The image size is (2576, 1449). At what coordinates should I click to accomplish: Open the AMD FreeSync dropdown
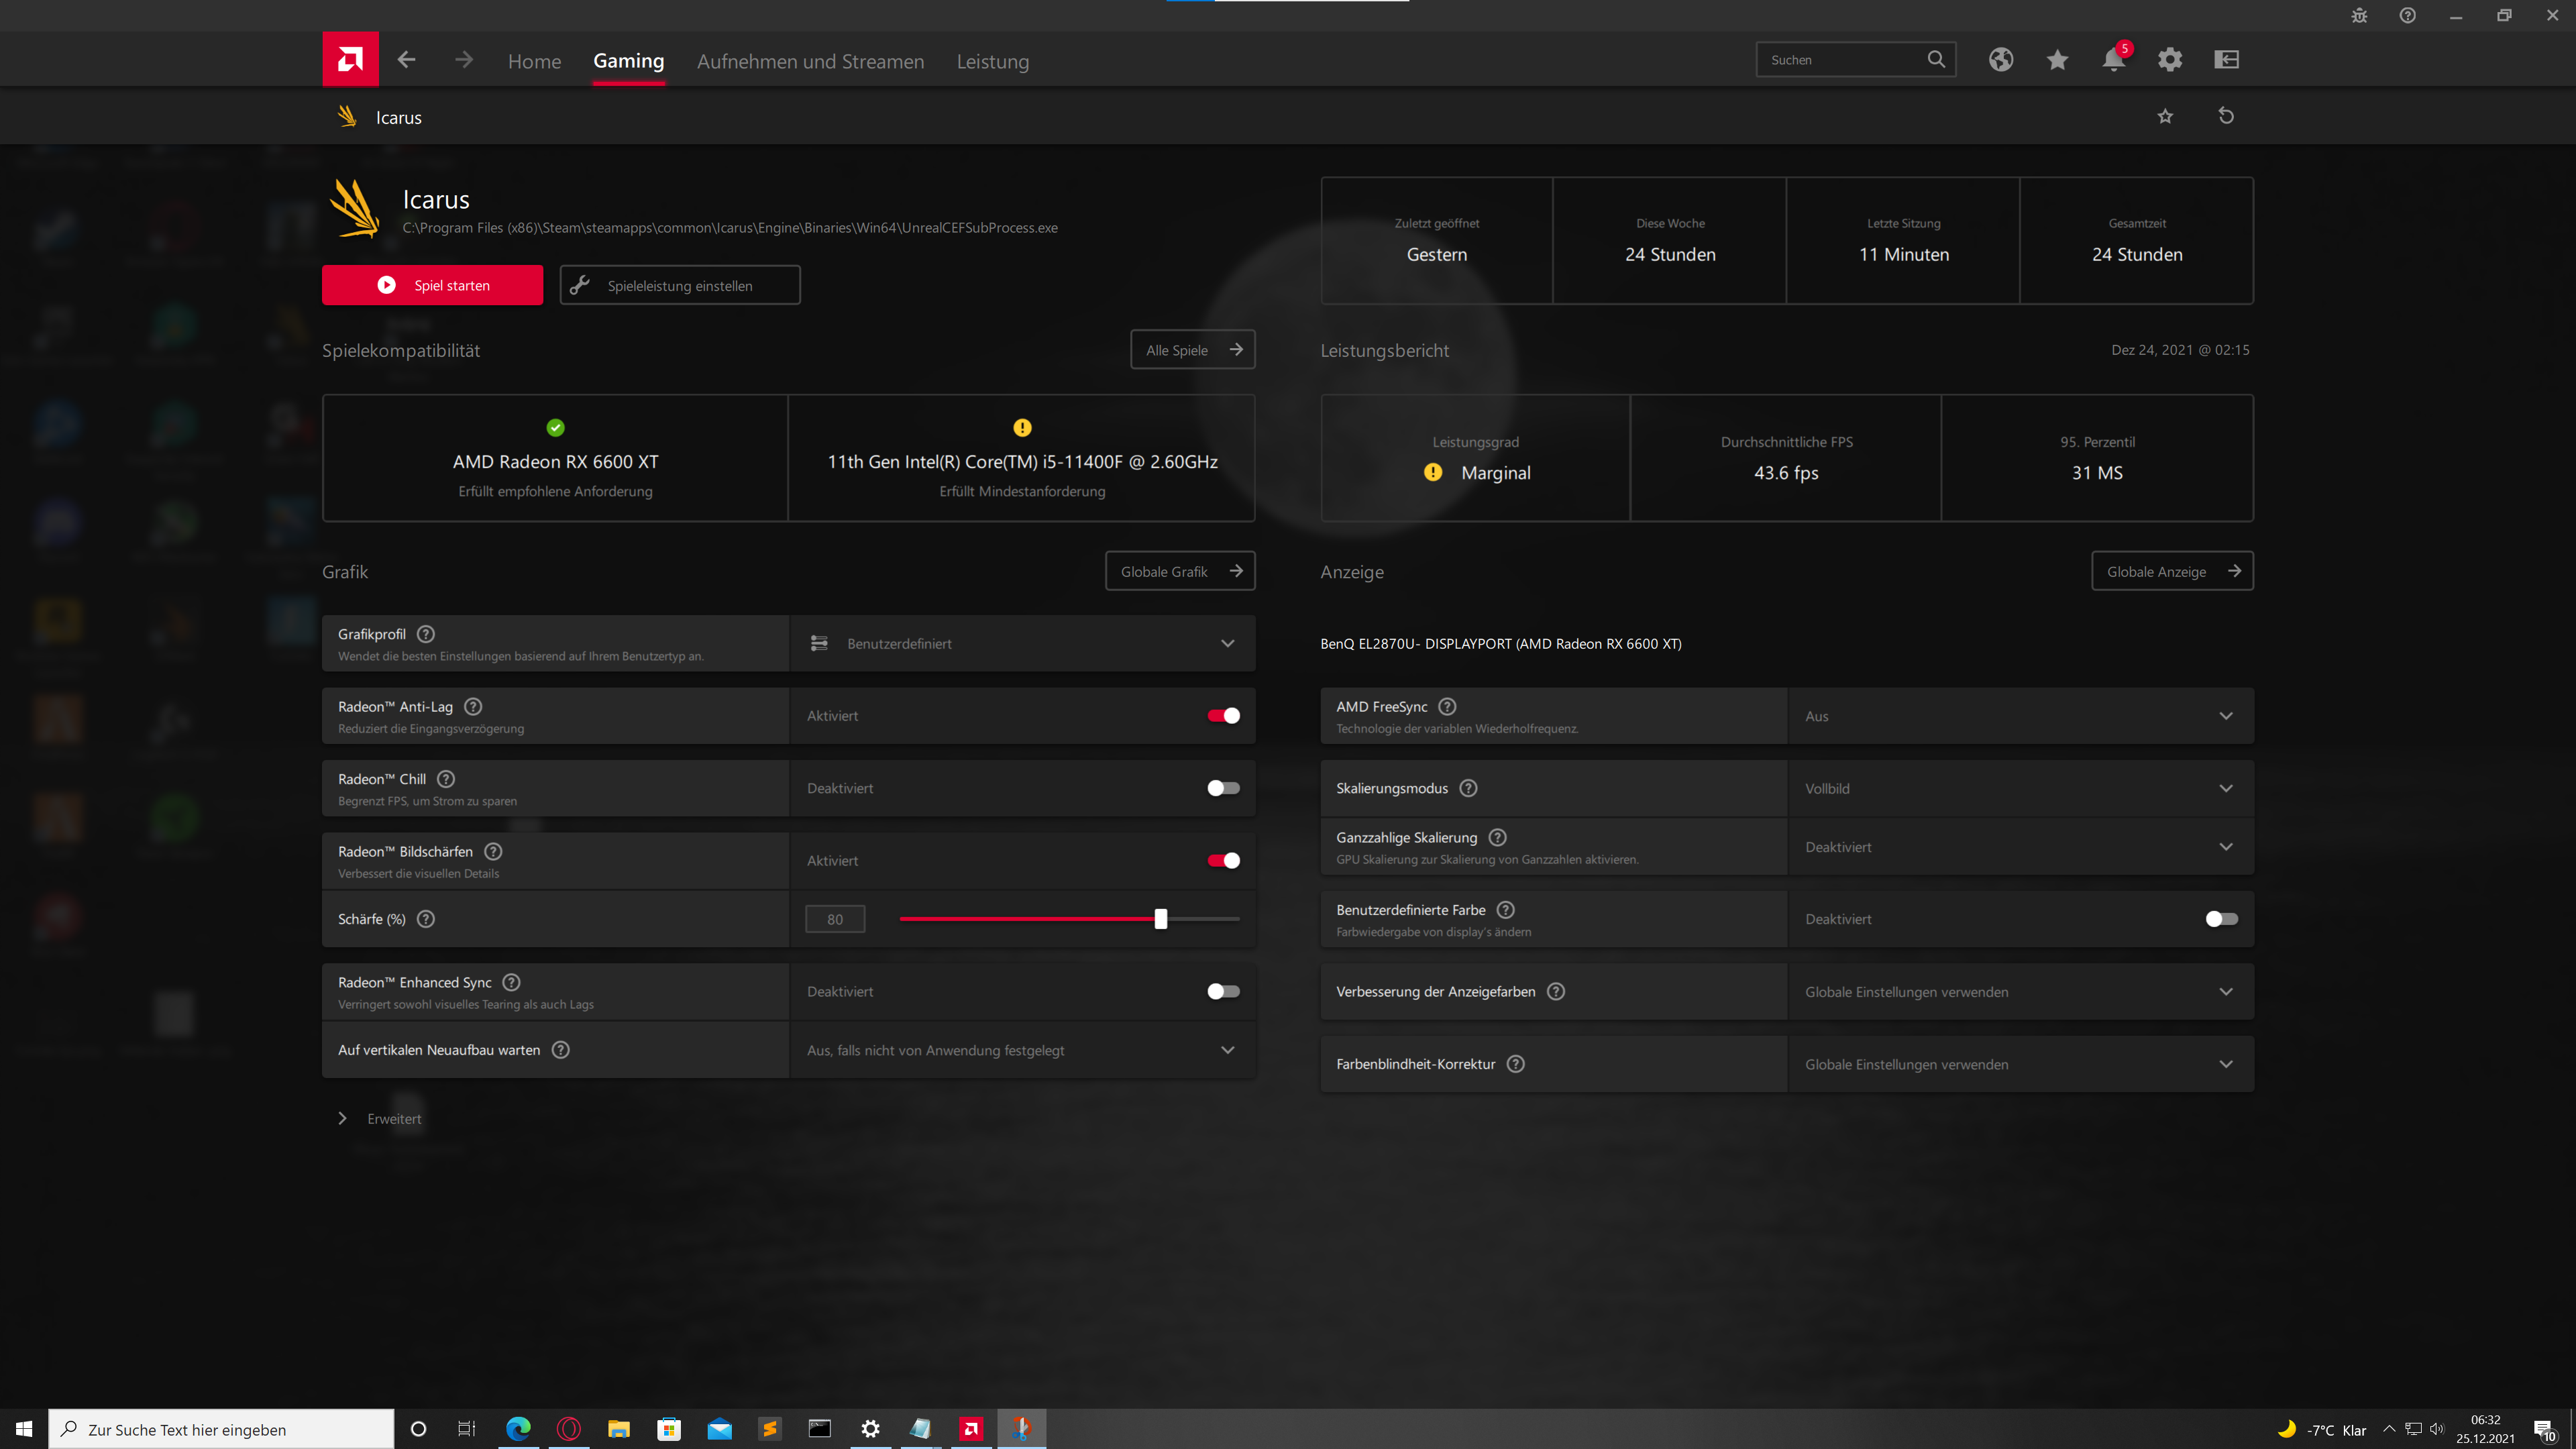pos(2020,716)
